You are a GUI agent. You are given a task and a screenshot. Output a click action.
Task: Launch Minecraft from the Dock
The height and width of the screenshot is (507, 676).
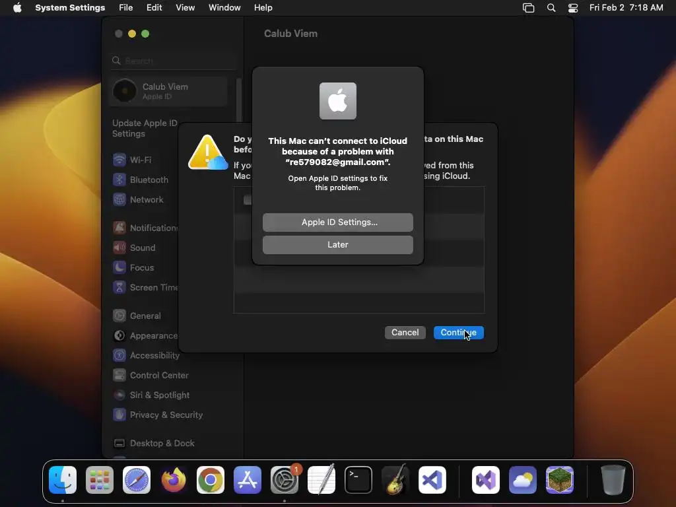tap(560, 480)
